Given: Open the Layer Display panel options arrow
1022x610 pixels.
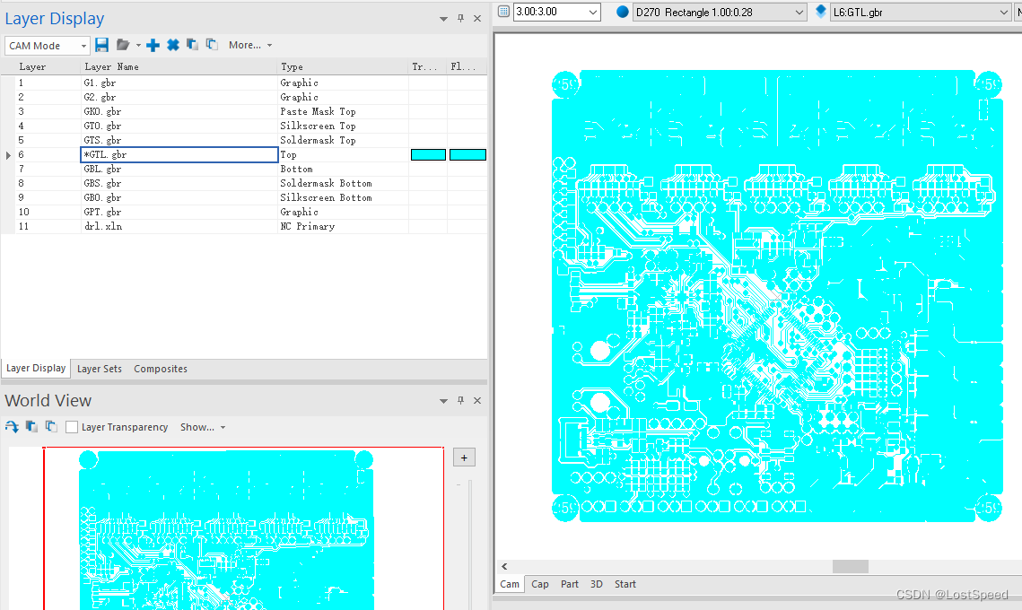Looking at the screenshot, I should [x=443, y=19].
